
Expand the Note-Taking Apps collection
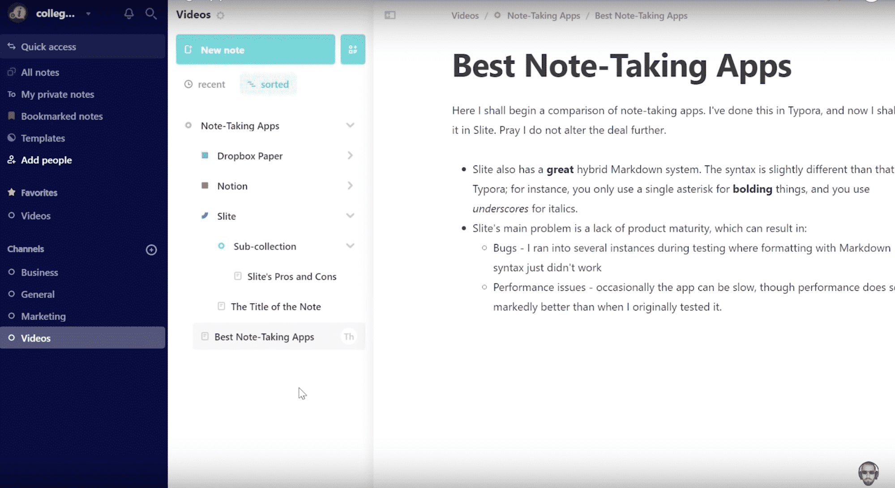[x=350, y=125]
